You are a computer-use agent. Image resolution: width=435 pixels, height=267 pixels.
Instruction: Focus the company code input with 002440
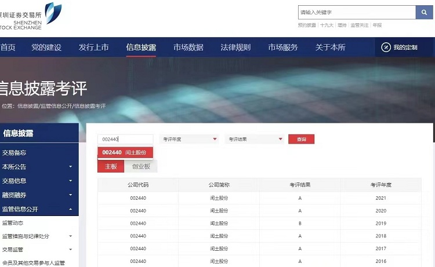tap(125, 139)
